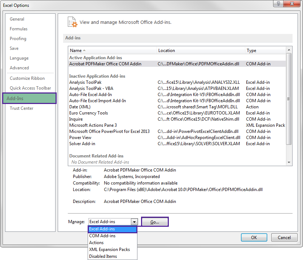This screenshot has height=260, width=303.
Task: Select the Analysis ToolPak - VBA row
Action: 177,88
